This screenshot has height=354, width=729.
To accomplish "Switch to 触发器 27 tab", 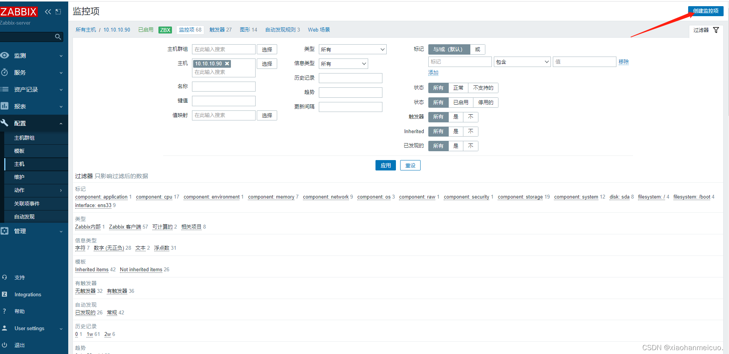I will pos(221,30).
